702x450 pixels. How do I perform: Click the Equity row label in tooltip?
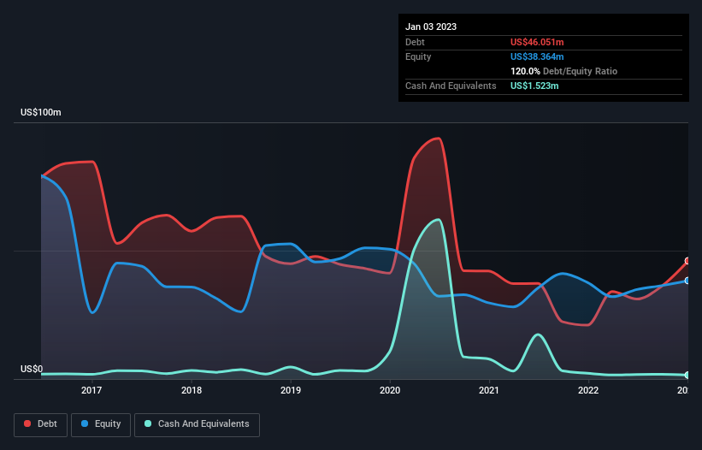pyautogui.click(x=418, y=56)
